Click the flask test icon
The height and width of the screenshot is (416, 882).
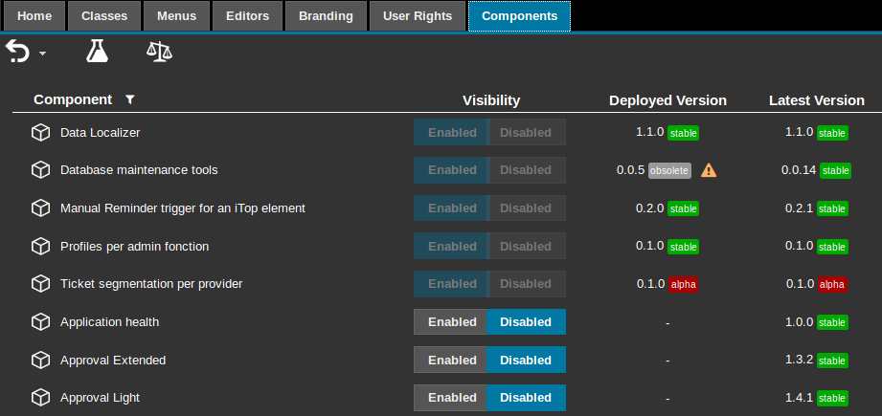(98, 52)
